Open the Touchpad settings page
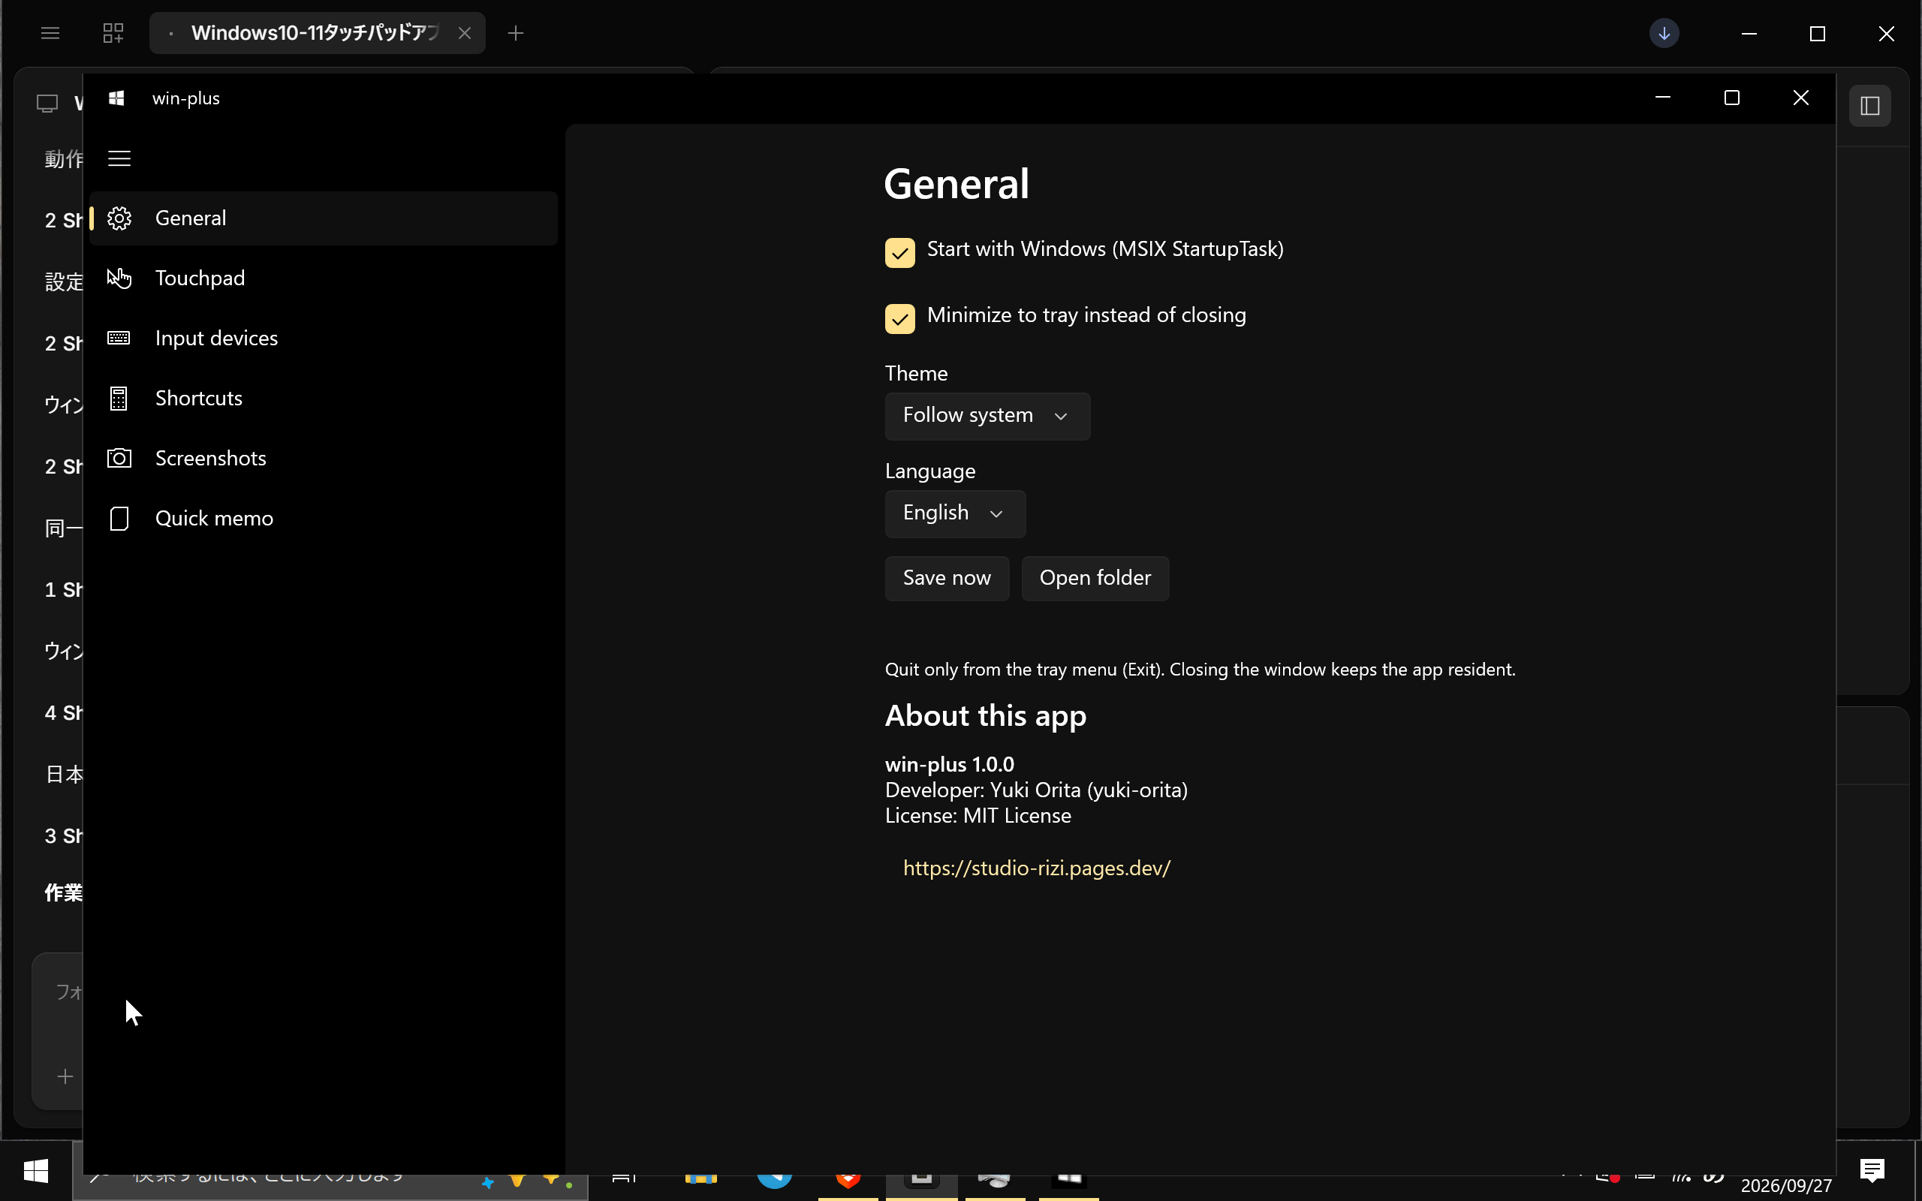This screenshot has height=1201, width=1922. 324,278
